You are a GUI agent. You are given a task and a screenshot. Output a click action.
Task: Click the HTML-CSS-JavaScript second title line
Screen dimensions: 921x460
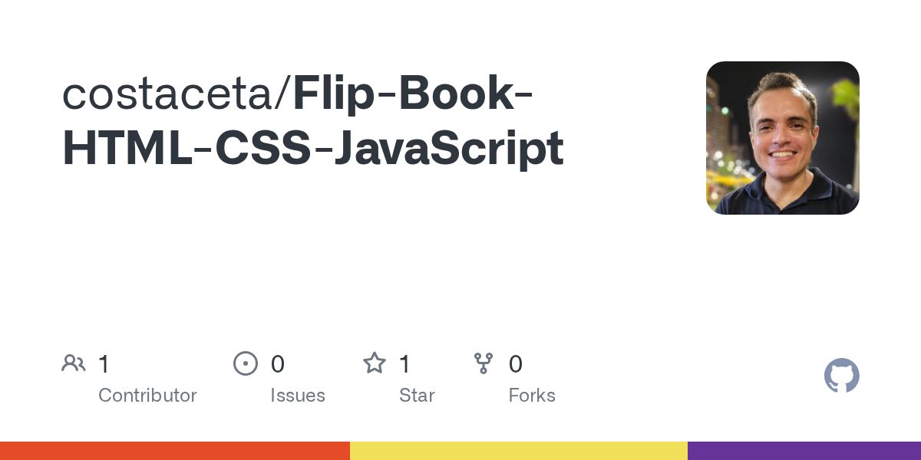313,149
